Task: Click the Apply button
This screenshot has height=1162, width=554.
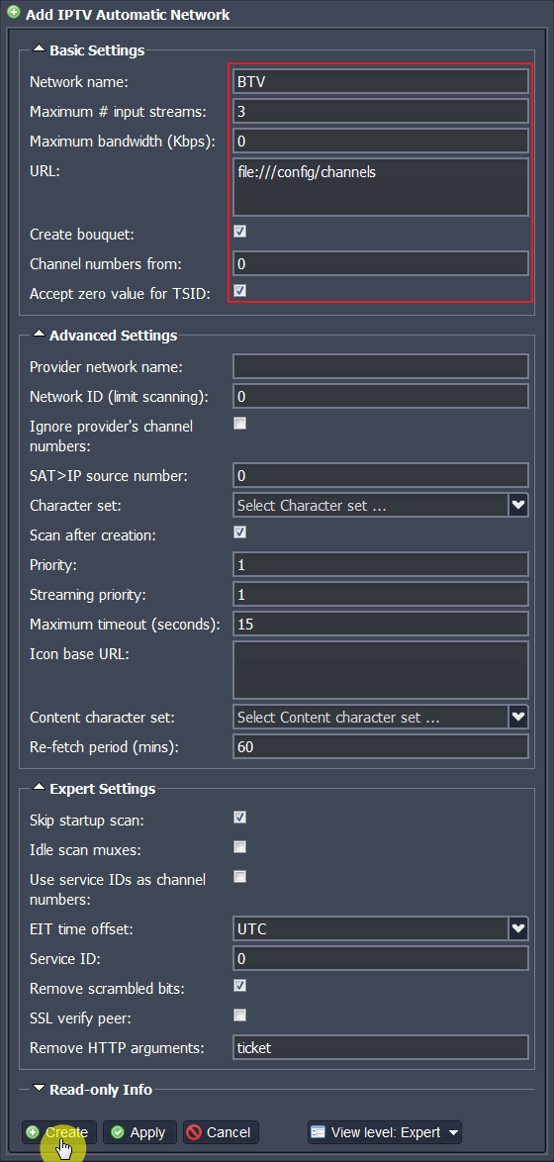Action: pos(139,1132)
